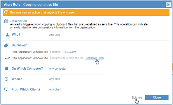Click the Description document icon
Image resolution: width=173 pixels, height=105 pixels.
click(6, 21)
